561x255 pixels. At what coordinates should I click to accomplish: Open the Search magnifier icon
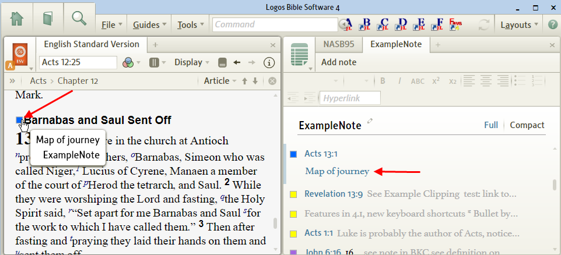tap(79, 18)
